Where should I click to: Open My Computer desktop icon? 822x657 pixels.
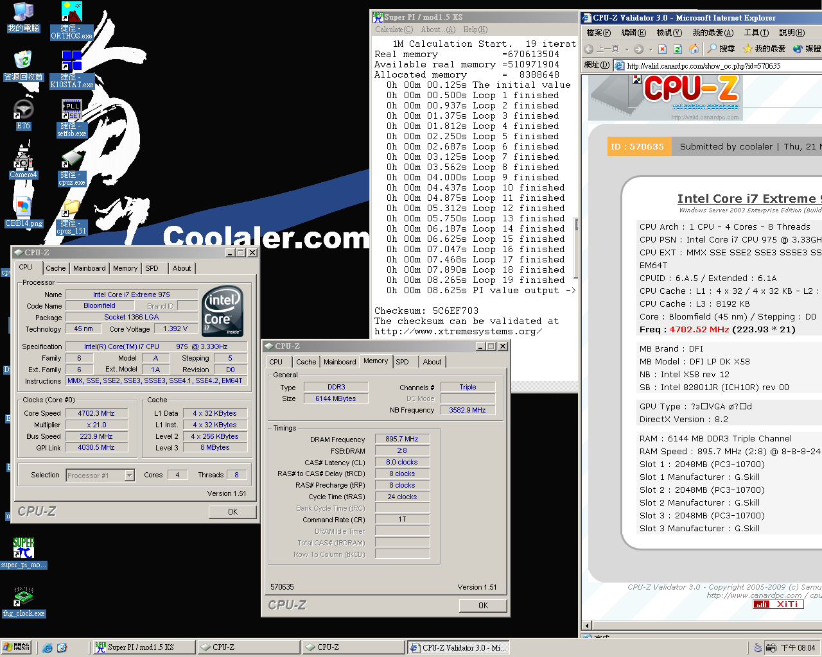23,17
